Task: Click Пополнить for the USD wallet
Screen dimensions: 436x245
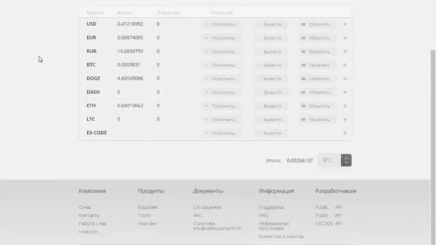Action: [x=221, y=24]
